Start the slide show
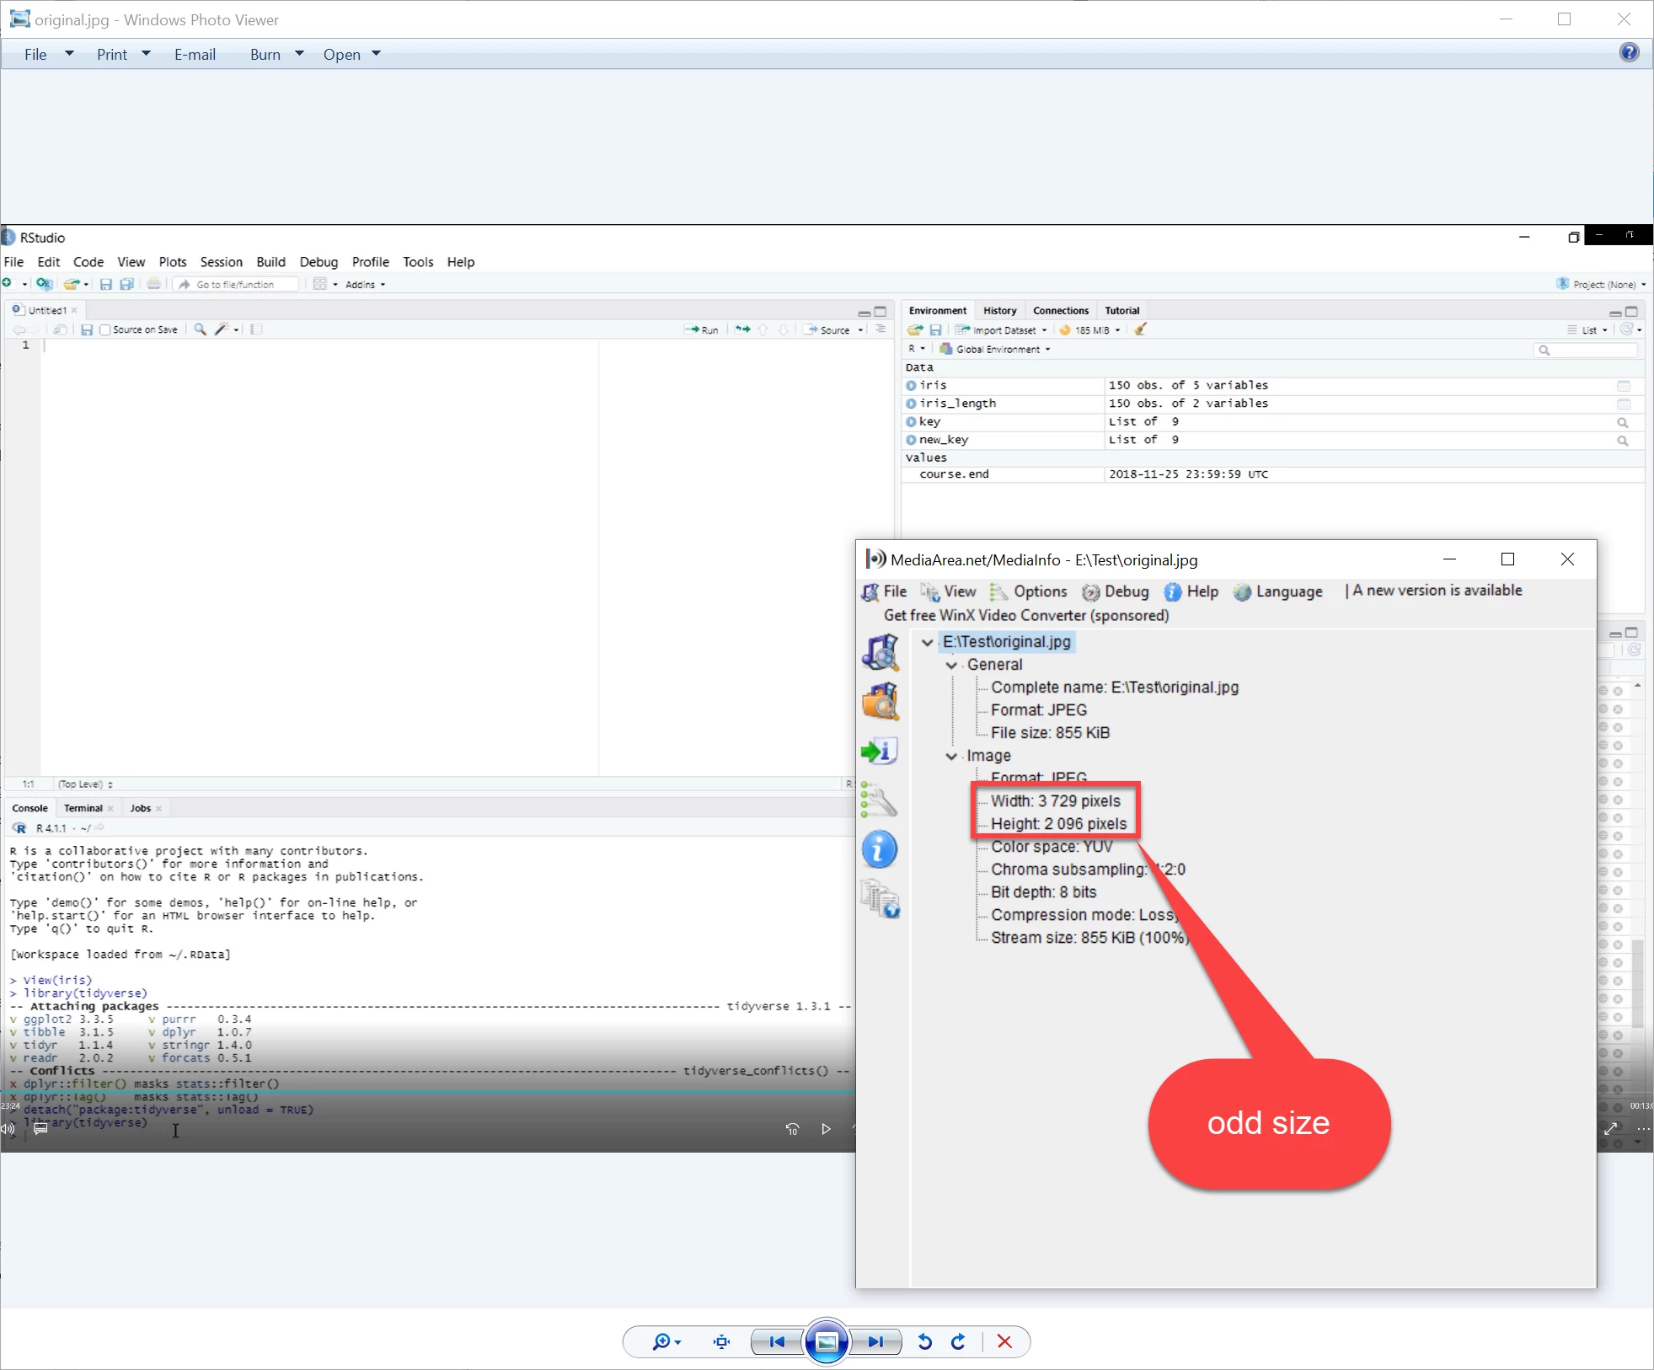 [826, 1341]
